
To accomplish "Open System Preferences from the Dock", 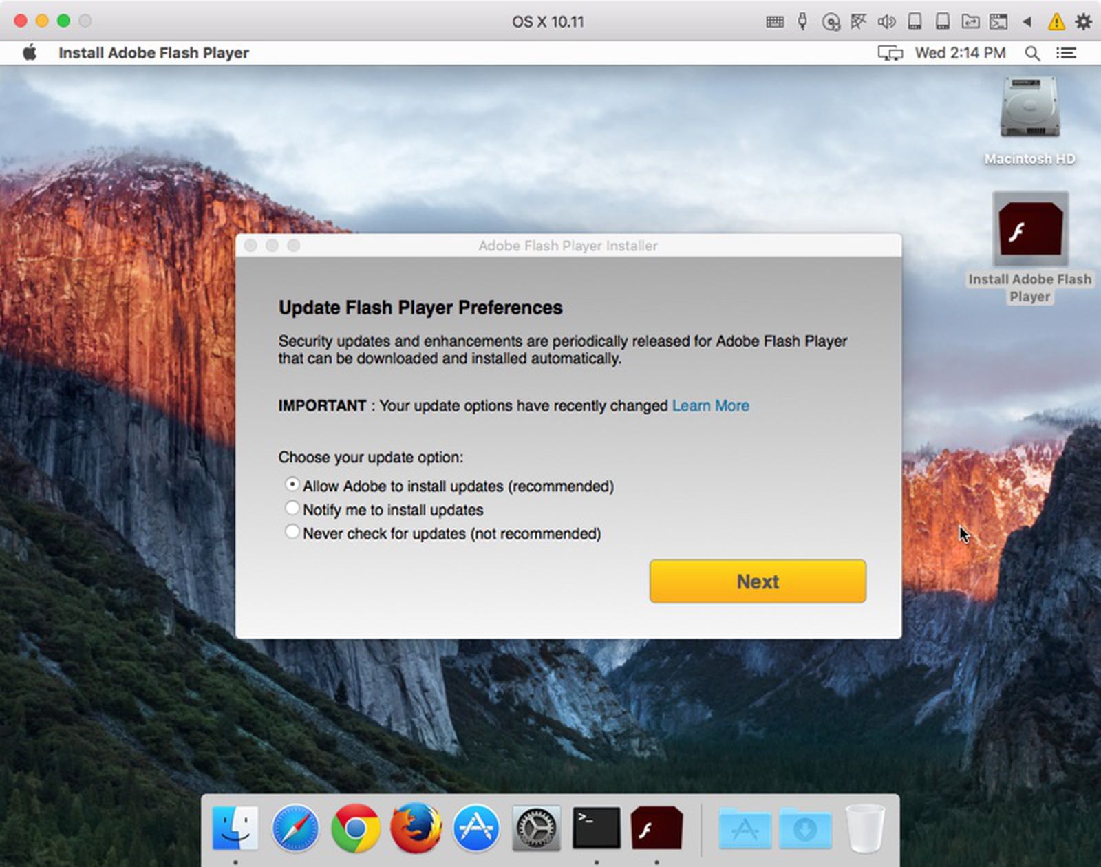I will 536,828.
